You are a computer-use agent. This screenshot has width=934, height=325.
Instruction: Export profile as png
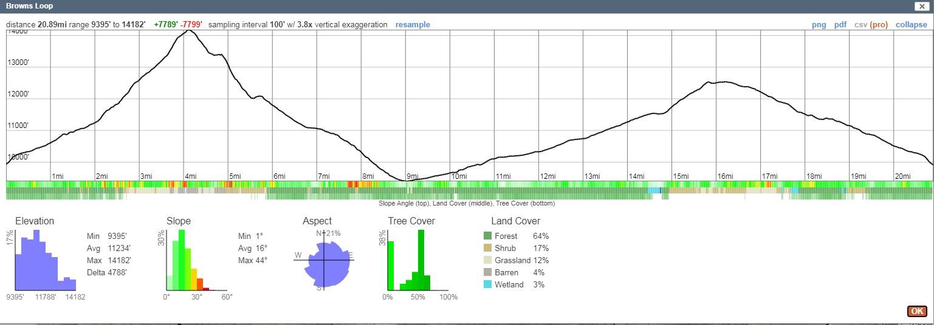point(819,25)
